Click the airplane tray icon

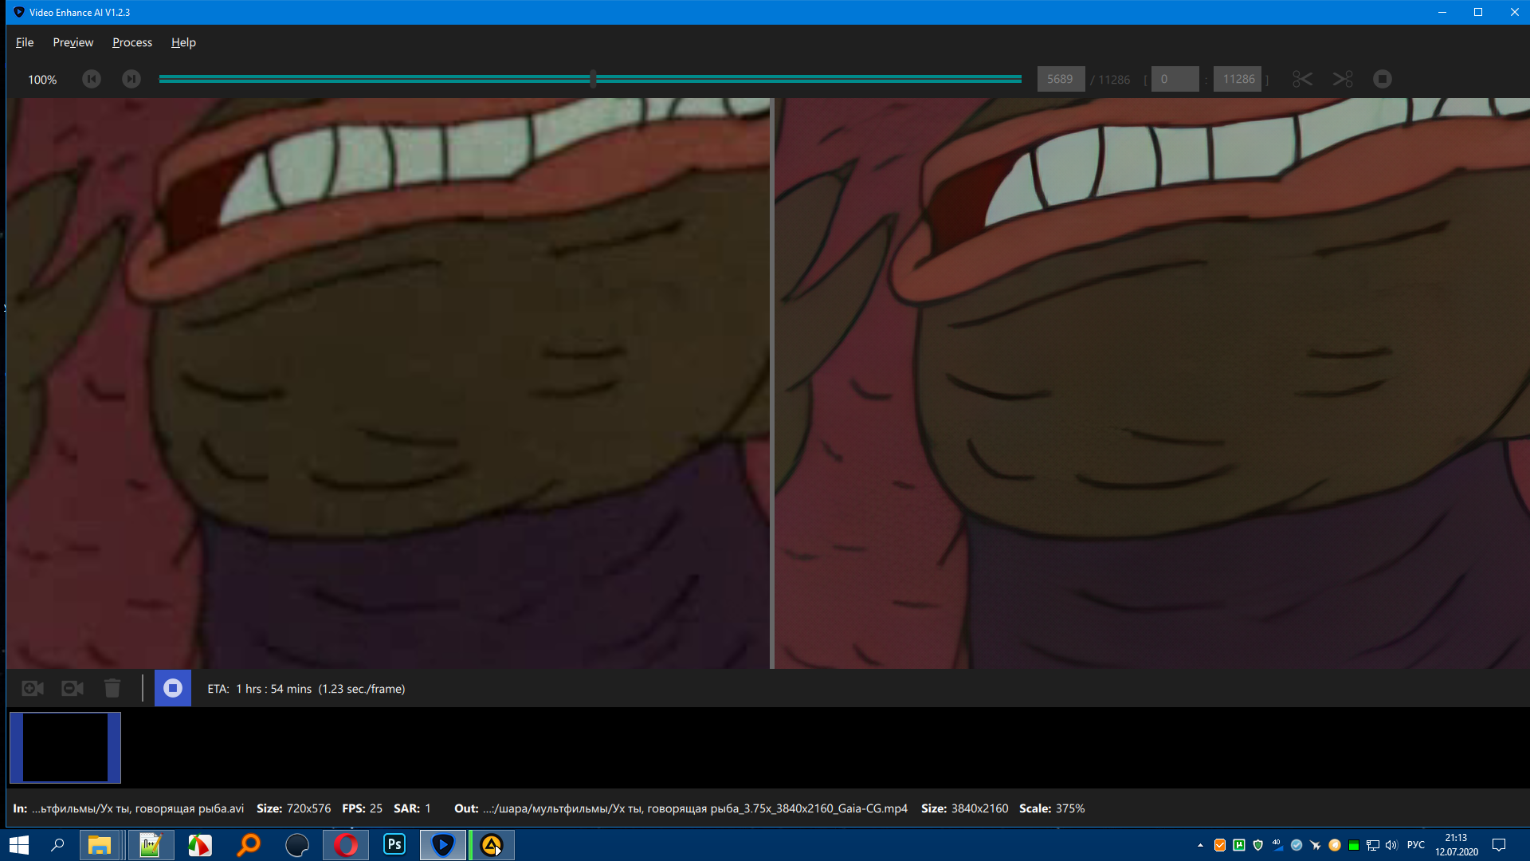[x=1316, y=845]
